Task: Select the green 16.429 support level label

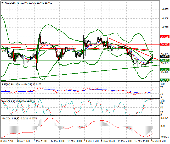Action: 165,60
